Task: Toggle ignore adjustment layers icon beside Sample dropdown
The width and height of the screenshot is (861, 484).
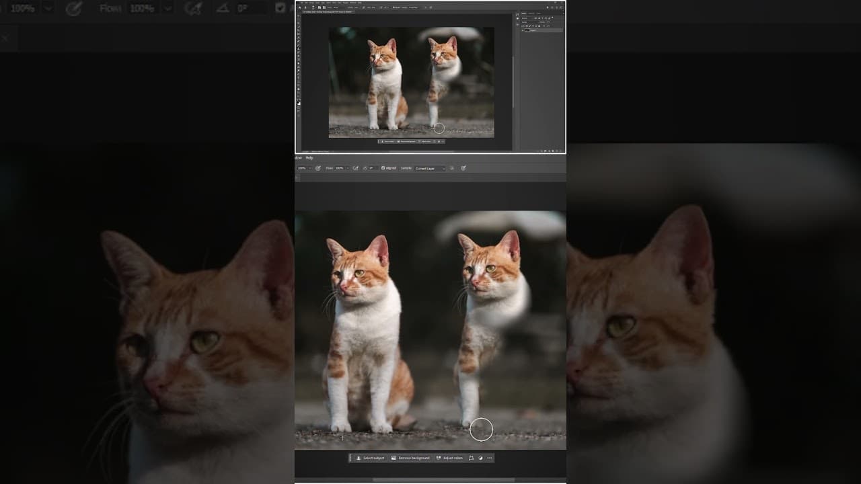Action: click(x=452, y=168)
